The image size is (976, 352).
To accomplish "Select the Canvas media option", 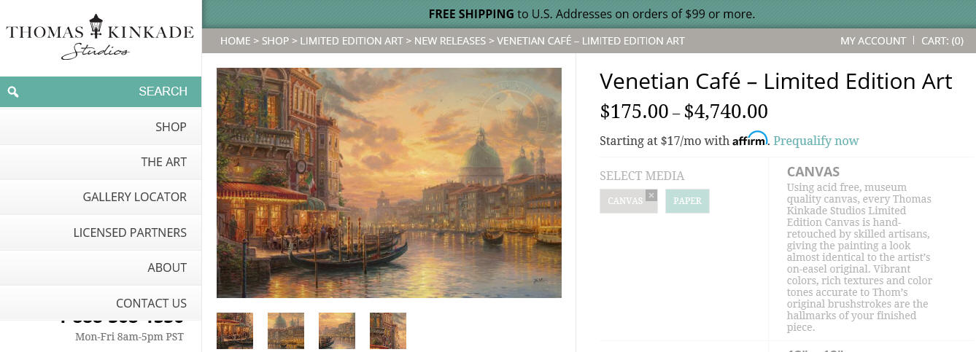I will click(x=625, y=201).
